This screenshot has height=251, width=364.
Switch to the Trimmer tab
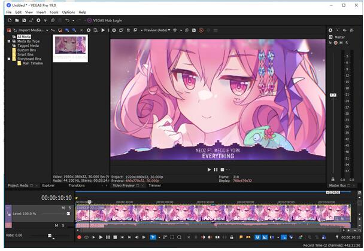154,185
